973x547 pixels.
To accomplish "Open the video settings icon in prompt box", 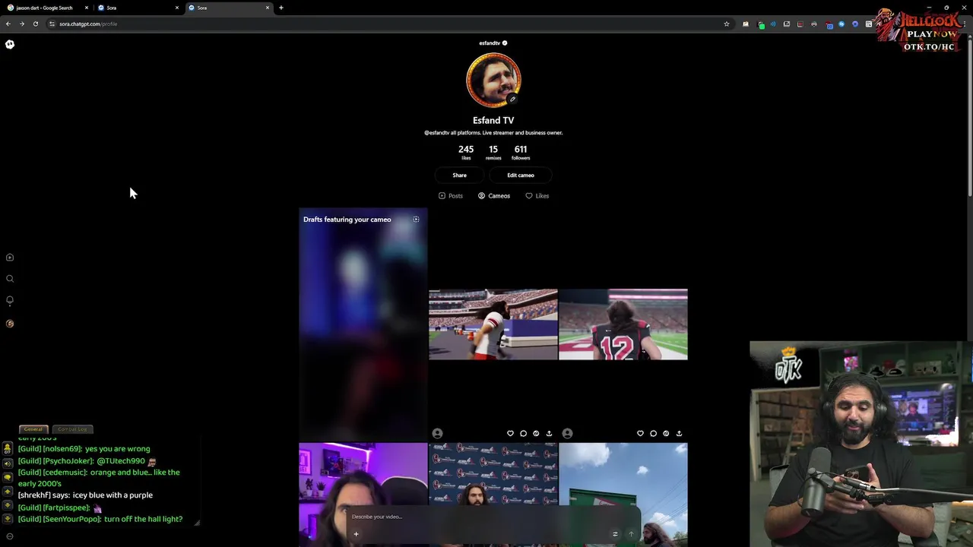I will (x=615, y=534).
